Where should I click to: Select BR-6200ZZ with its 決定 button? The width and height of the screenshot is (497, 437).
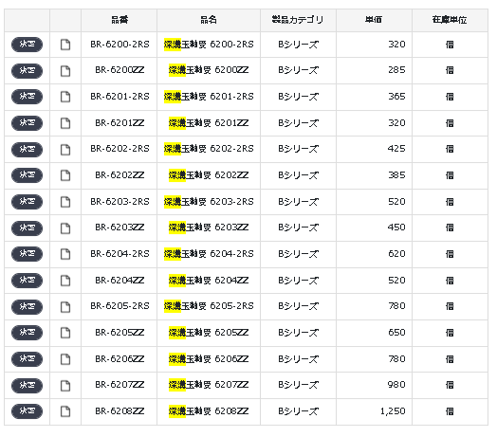[x=27, y=71]
